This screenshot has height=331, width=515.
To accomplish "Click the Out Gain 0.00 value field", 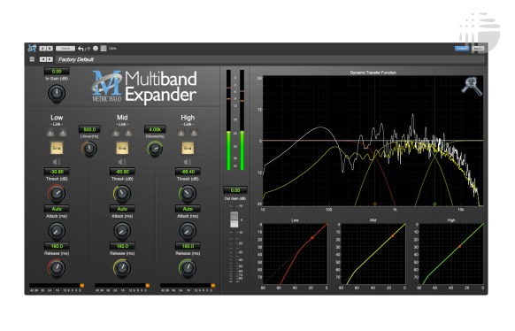I will [x=235, y=190].
